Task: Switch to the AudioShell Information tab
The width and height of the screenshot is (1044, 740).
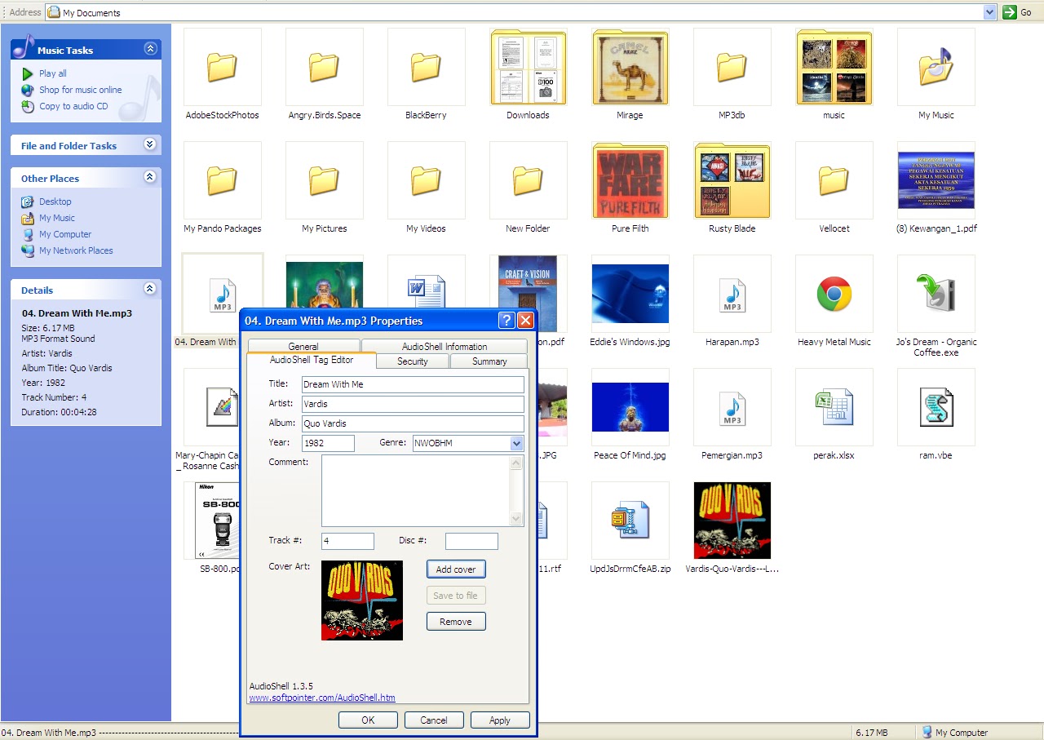Action: tap(445, 346)
